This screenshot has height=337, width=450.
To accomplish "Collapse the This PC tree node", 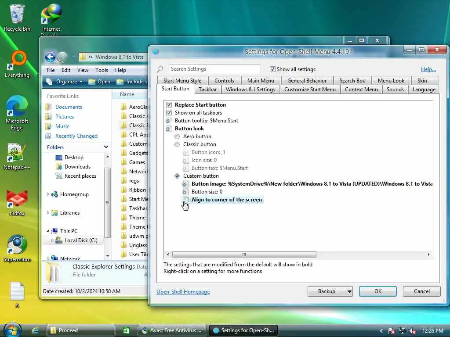I will click(x=48, y=231).
